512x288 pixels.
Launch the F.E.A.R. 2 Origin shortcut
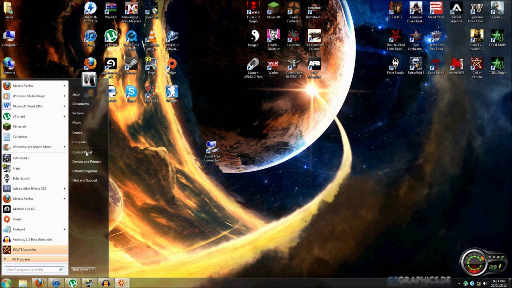tap(253, 12)
